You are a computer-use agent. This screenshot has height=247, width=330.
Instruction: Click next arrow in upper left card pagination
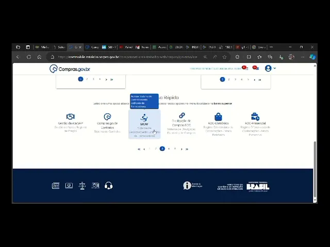coord(106,79)
